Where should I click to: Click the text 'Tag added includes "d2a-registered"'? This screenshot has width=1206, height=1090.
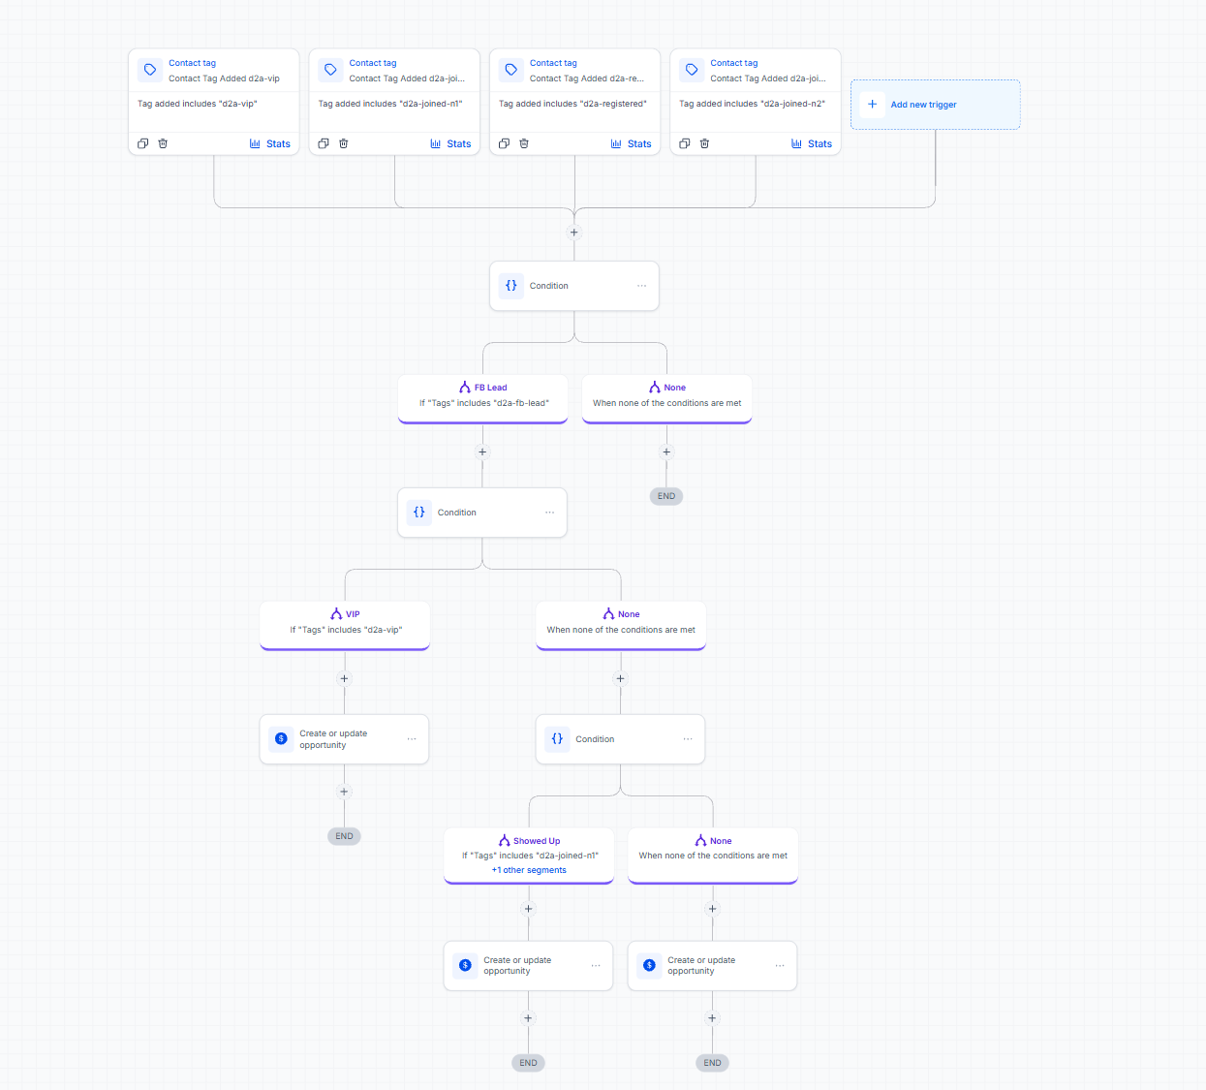[x=572, y=104]
